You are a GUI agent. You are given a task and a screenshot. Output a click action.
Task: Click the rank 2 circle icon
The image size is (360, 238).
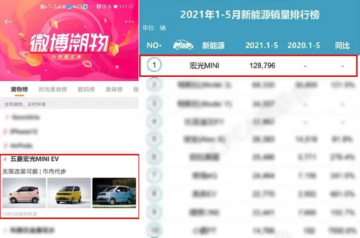point(154,84)
